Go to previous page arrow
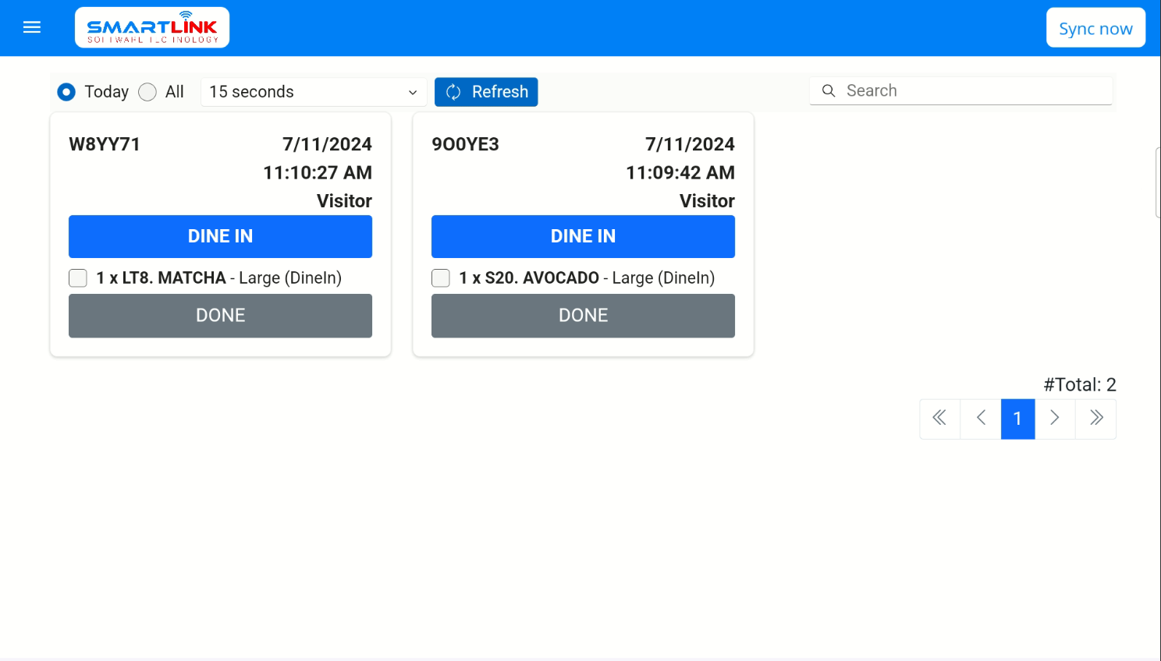 981,419
